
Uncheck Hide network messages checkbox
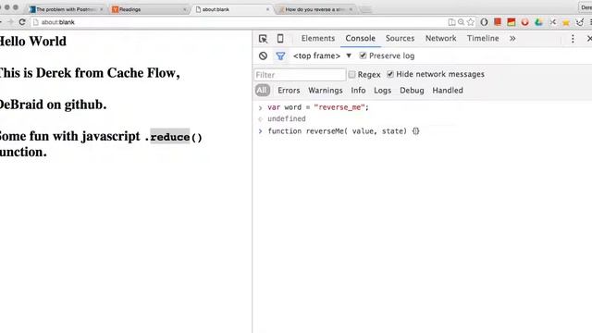(390, 74)
